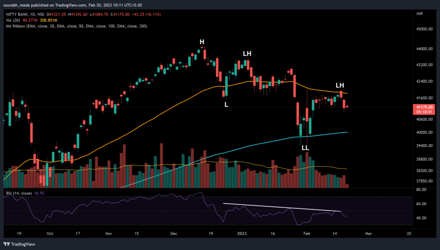This screenshot has height=250, width=440.
Task: Click the Nov label on the time axis
Action: (x=109, y=233)
